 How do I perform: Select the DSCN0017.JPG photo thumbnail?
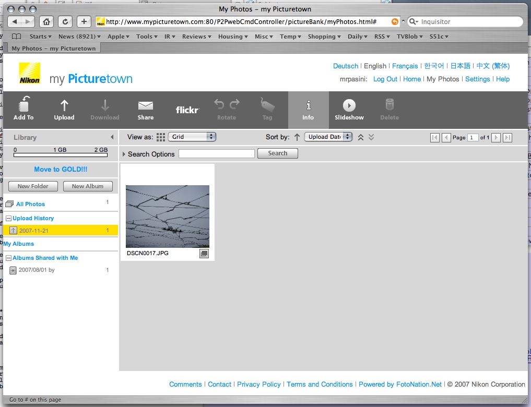tap(168, 216)
